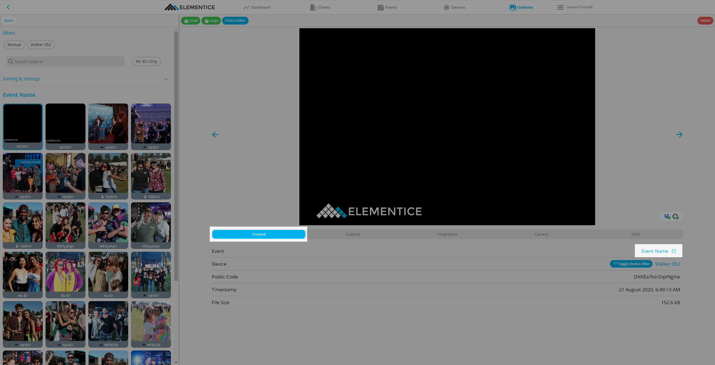Click the Elementice logo in header
The width and height of the screenshot is (715, 365).
click(190, 7)
